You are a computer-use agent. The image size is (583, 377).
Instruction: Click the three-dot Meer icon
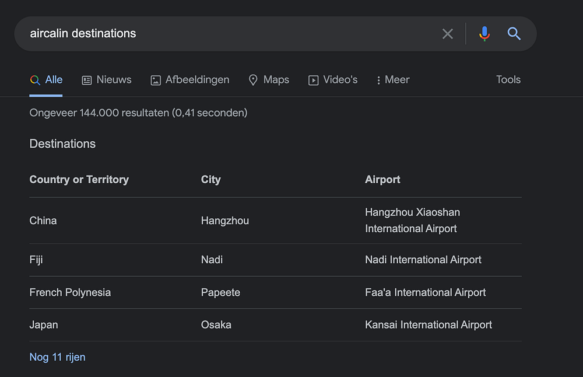[x=378, y=81]
